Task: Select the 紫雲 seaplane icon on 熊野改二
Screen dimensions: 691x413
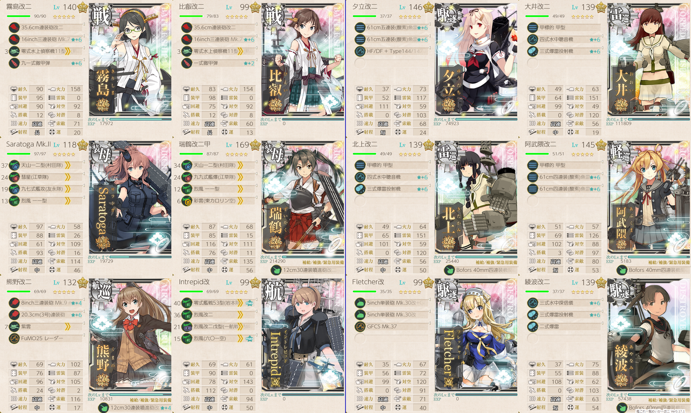Action: point(14,327)
